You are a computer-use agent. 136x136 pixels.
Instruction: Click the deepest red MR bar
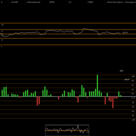pos(113,102)
